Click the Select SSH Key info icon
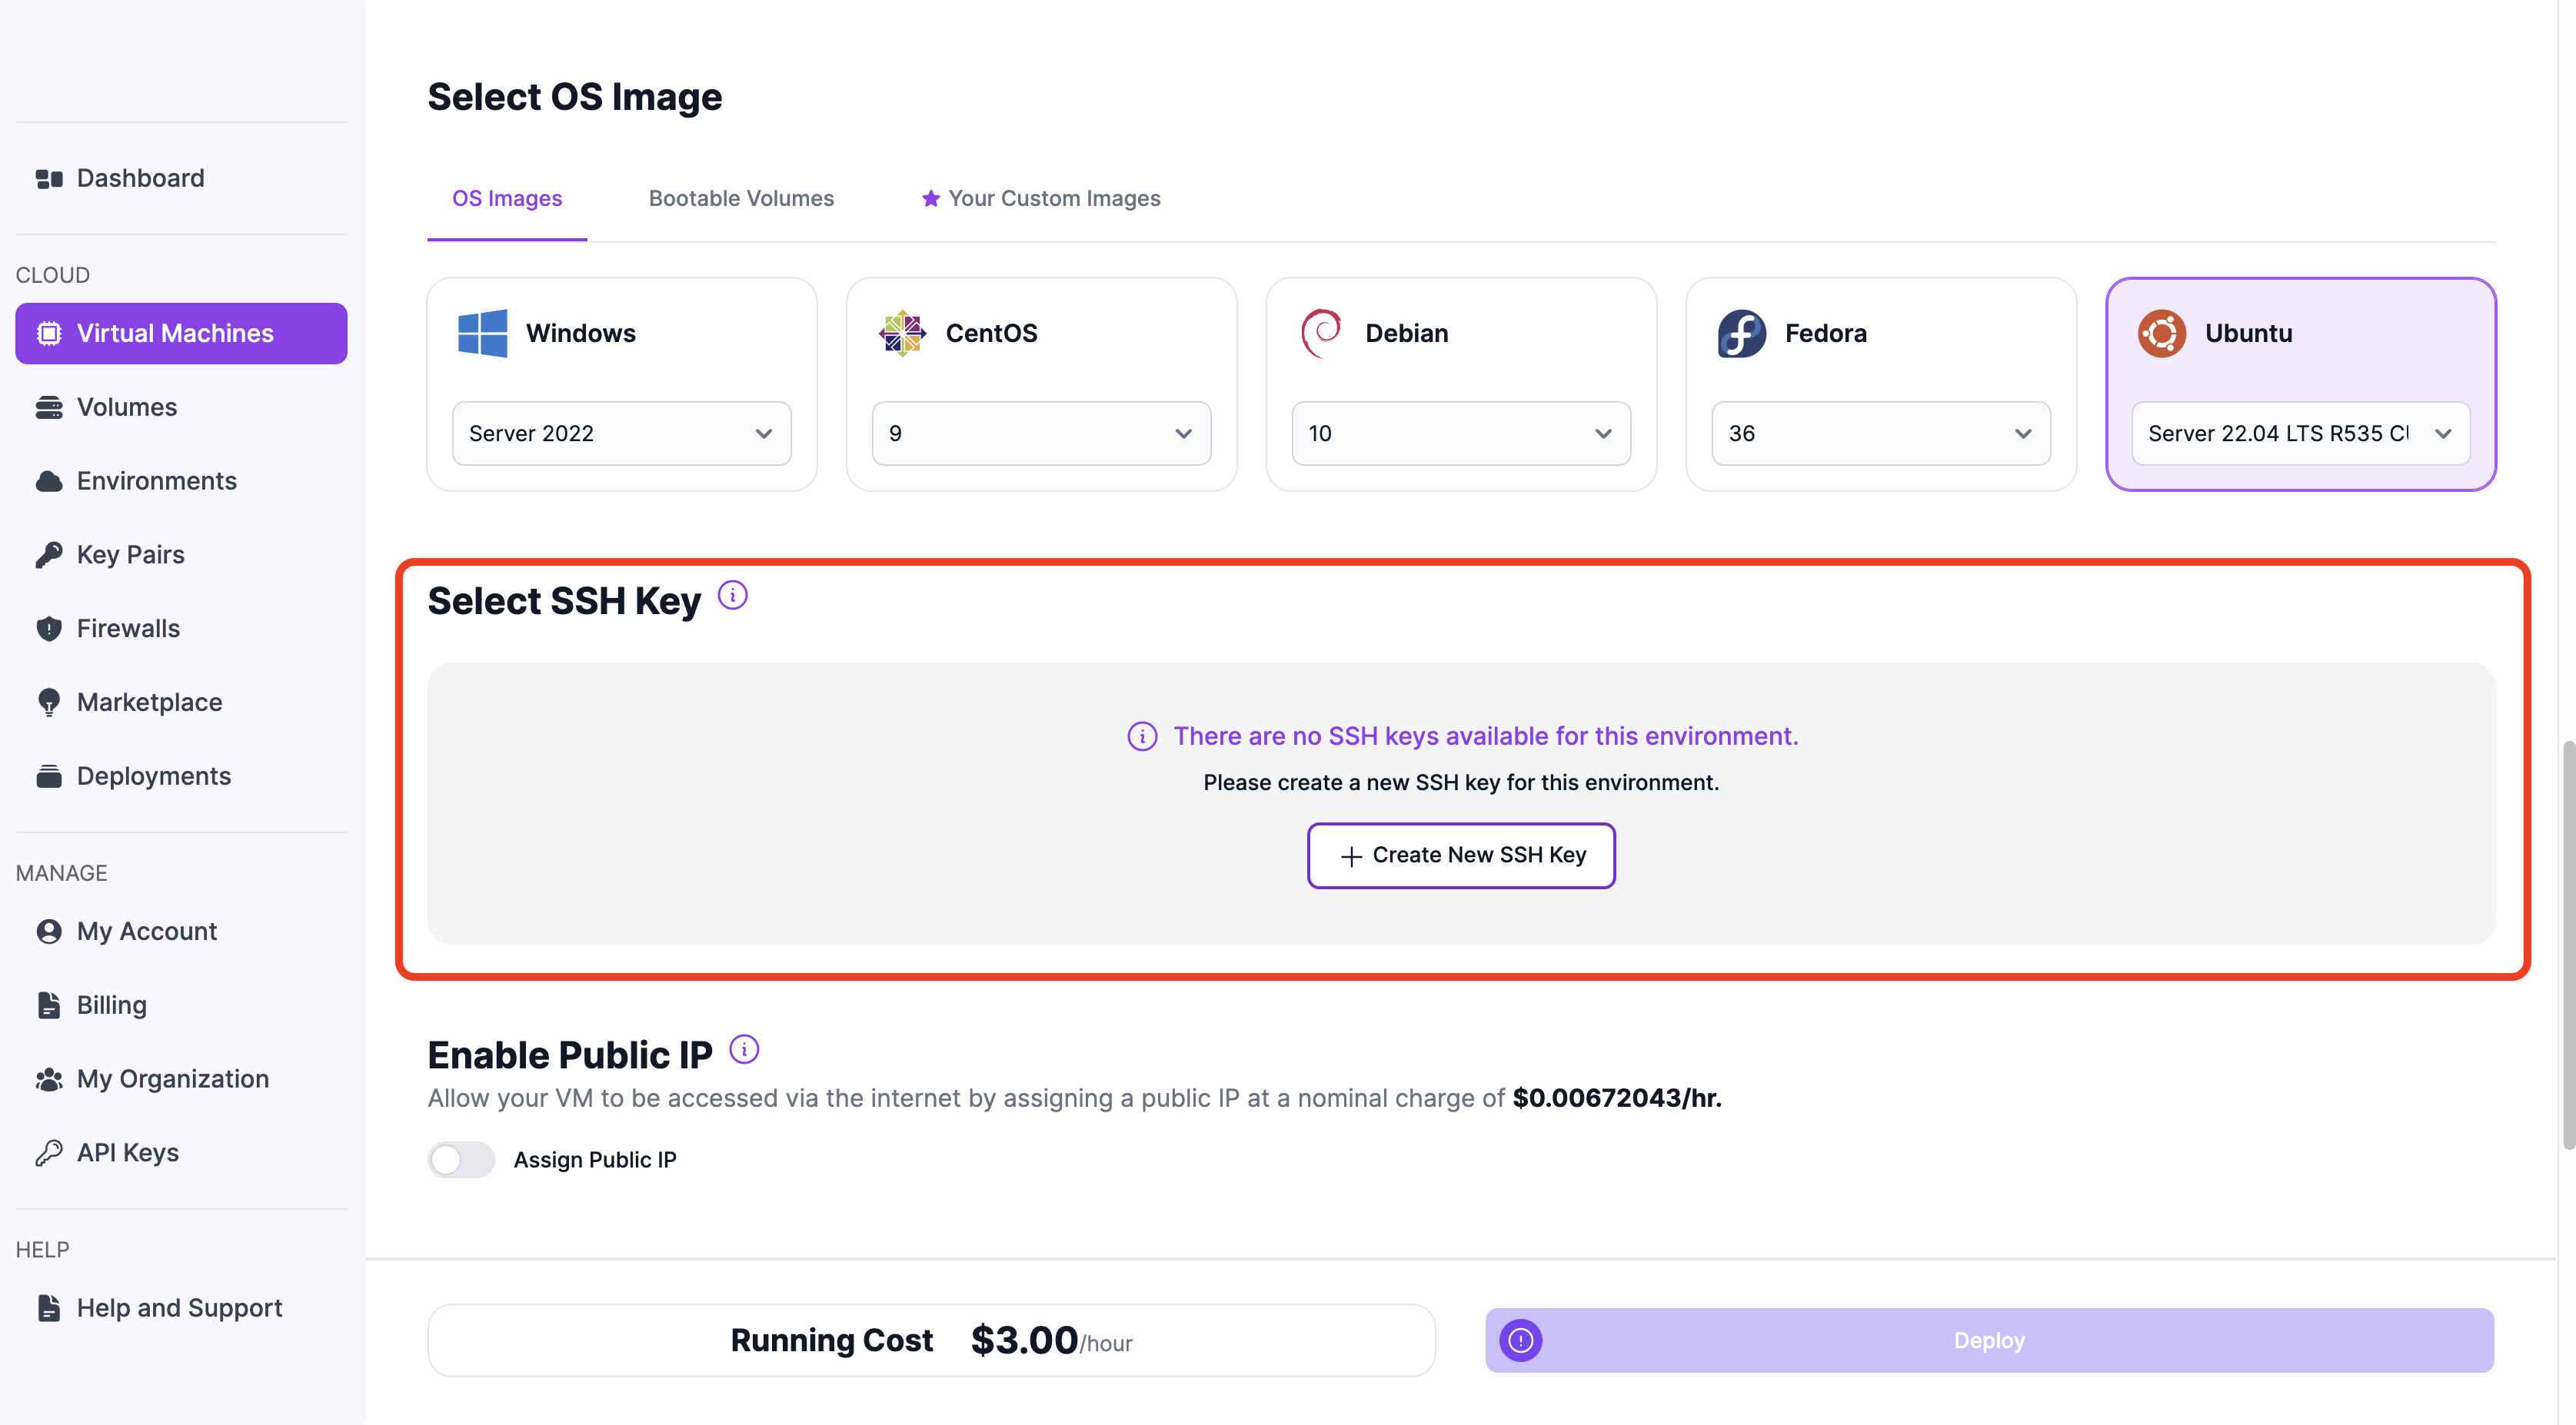Screen dimensions: 2576x1425 pos(732,596)
